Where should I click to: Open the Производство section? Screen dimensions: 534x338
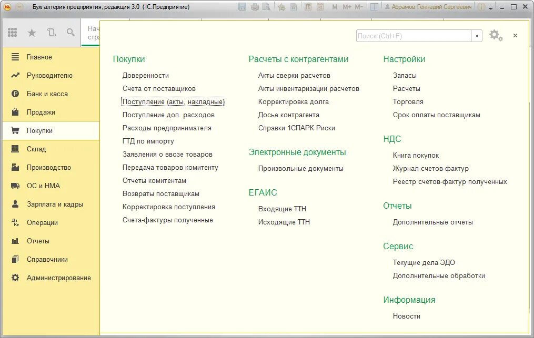point(51,167)
